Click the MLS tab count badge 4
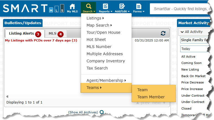The height and width of the screenshot is (120, 214). tap(61, 34)
